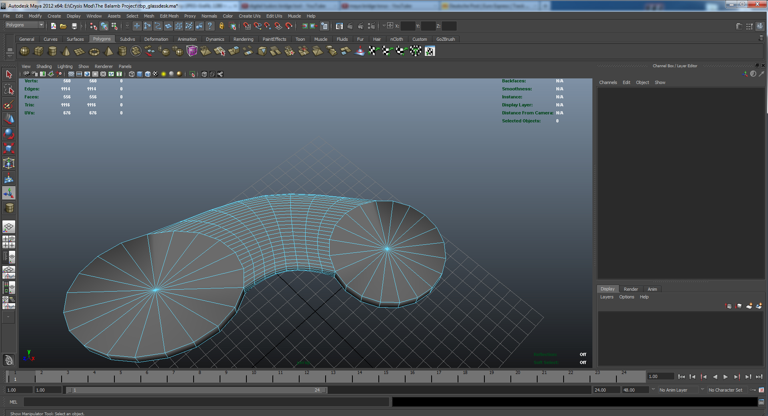Toggle use all lights yellow bulb
Screen dimensions: 768x416
pyautogui.click(x=164, y=74)
